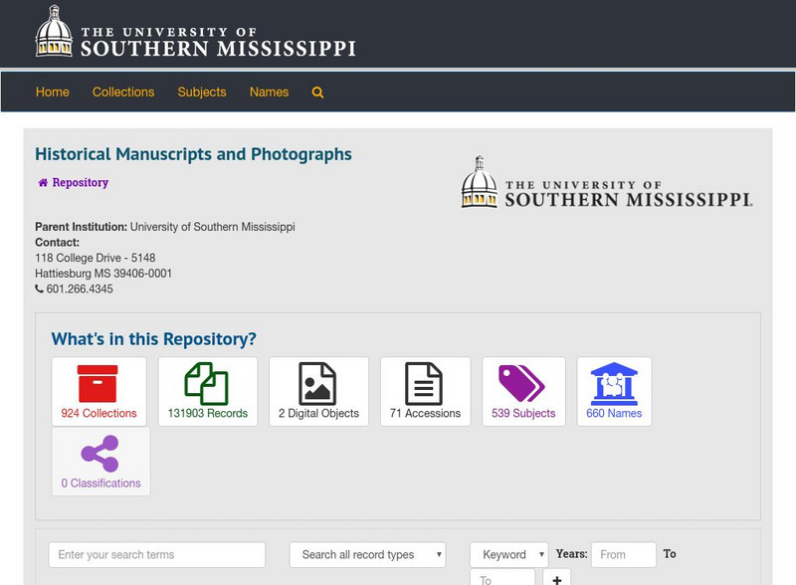Add a search row with plus button
Viewport: 796px width, 585px height.
[x=557, y=578]
